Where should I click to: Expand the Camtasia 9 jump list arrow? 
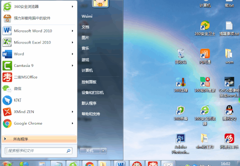[x=72, y=65]
